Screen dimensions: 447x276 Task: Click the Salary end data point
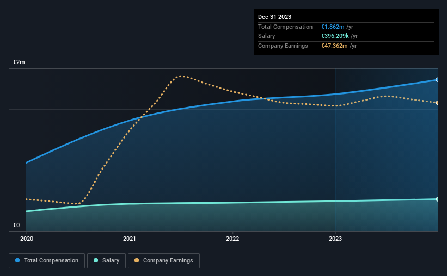(437, 199)
